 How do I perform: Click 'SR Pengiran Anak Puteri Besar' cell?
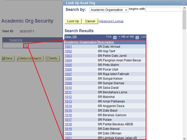(x=121, y=60)
